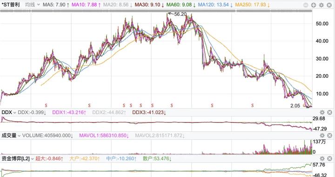The height and width of the screenshot is (177, 335).
Task: Open DDX indicator settings gear
Action: [x=322, y=112]
